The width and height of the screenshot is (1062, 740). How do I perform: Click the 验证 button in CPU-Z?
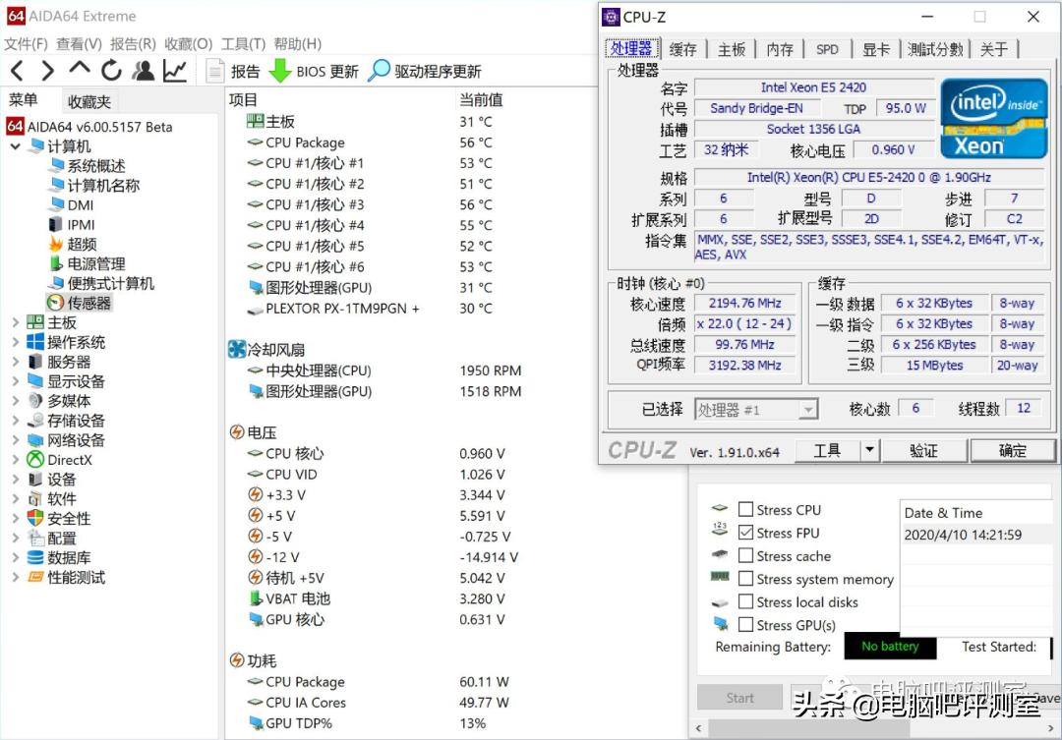(924, 449)
